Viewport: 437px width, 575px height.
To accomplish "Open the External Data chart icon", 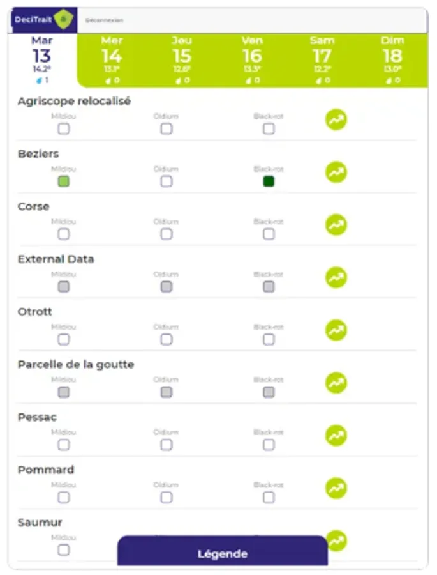I will (336, 277).
